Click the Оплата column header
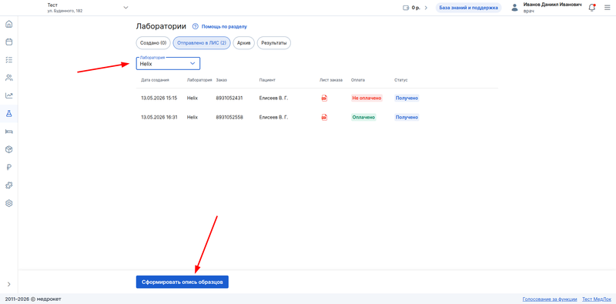This screenshot has width=616, height=304. [x=358, y=80]
